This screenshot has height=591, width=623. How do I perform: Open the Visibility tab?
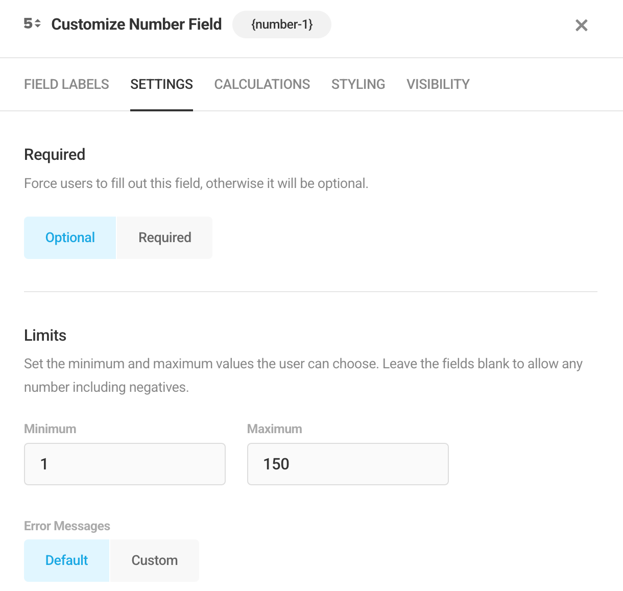click(438, 84)
